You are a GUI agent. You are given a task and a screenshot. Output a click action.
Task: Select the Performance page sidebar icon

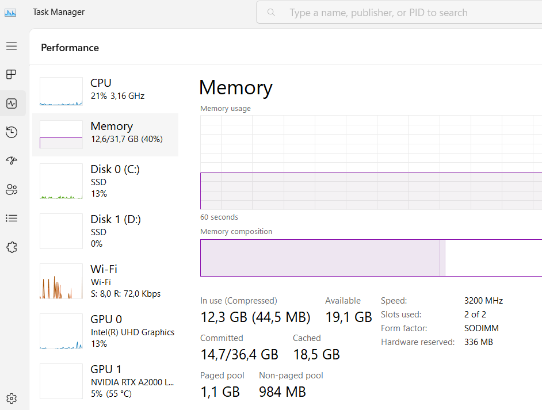tap(12, 104)
